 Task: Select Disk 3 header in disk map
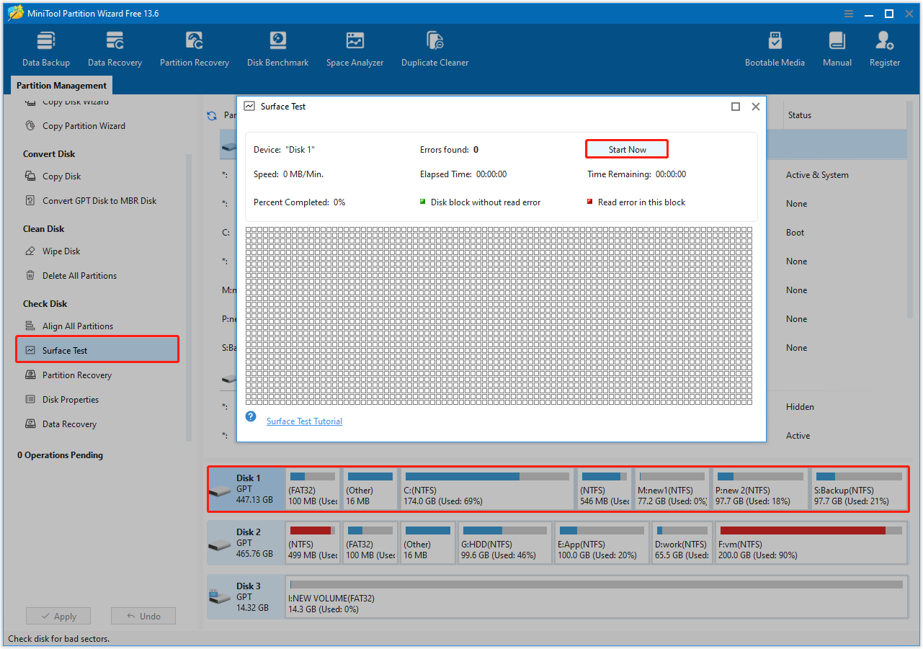tap(246, 597)
